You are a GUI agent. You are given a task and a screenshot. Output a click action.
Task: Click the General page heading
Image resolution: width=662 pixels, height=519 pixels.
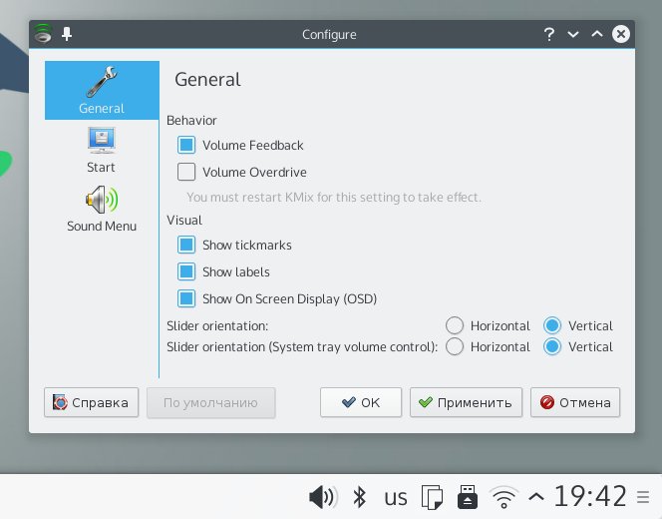click(207, 80)
